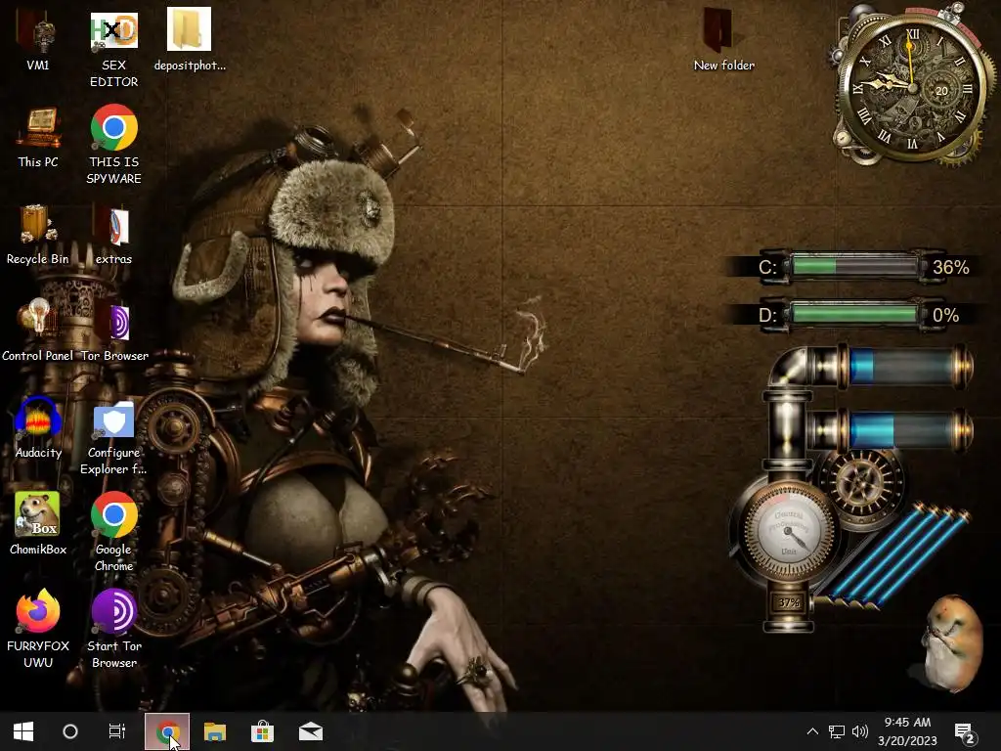Open the network status tray icon

[837, 731]
